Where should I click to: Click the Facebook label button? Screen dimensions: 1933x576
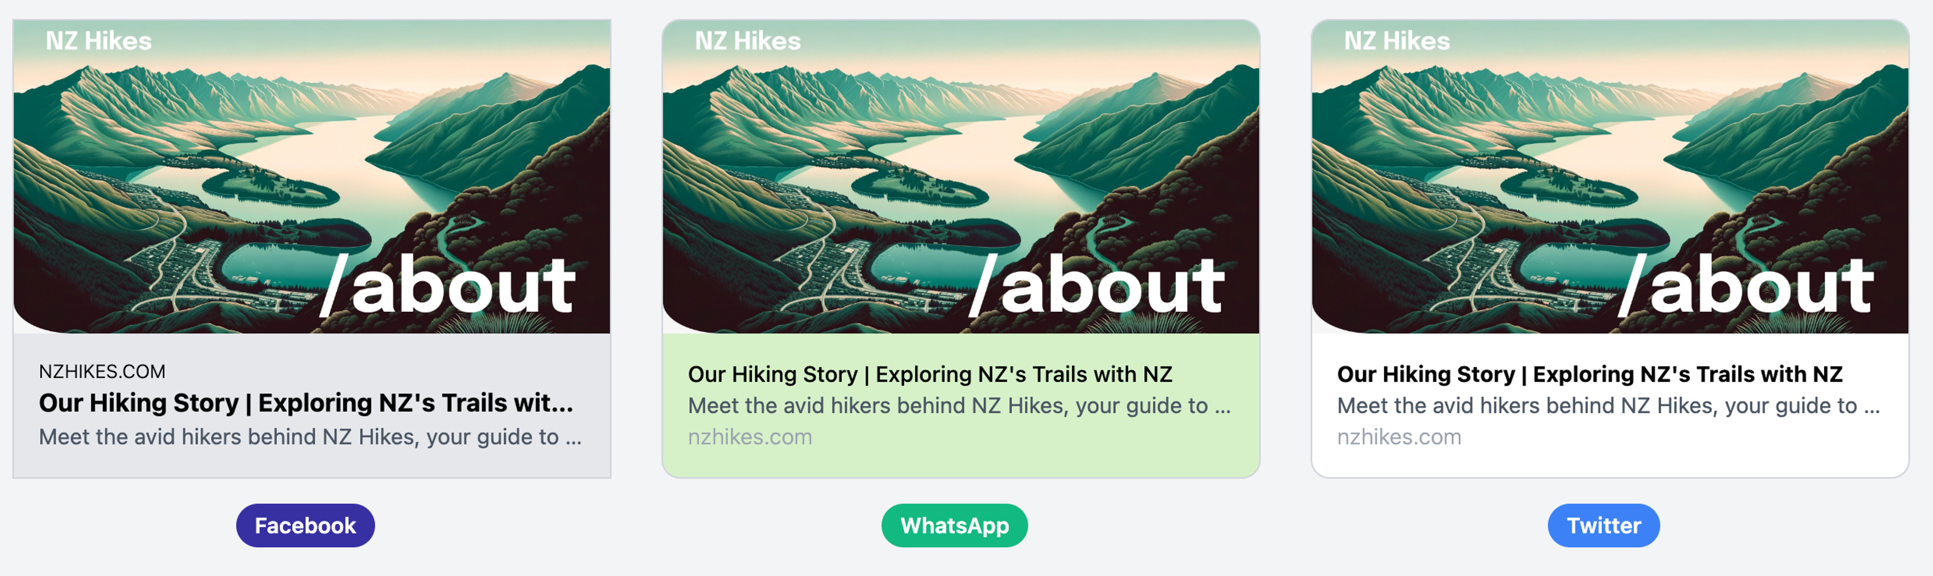[x=306, y=525]
